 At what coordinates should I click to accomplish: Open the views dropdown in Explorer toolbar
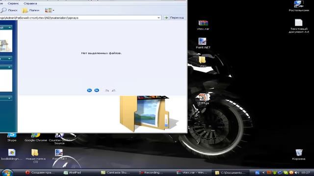[x=50, y=10]
